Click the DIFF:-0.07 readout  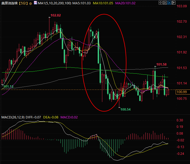pos(33,117)
